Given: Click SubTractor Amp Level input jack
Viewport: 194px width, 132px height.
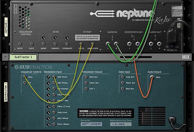Looking at the screenshot, I should (x=54, y=112).
